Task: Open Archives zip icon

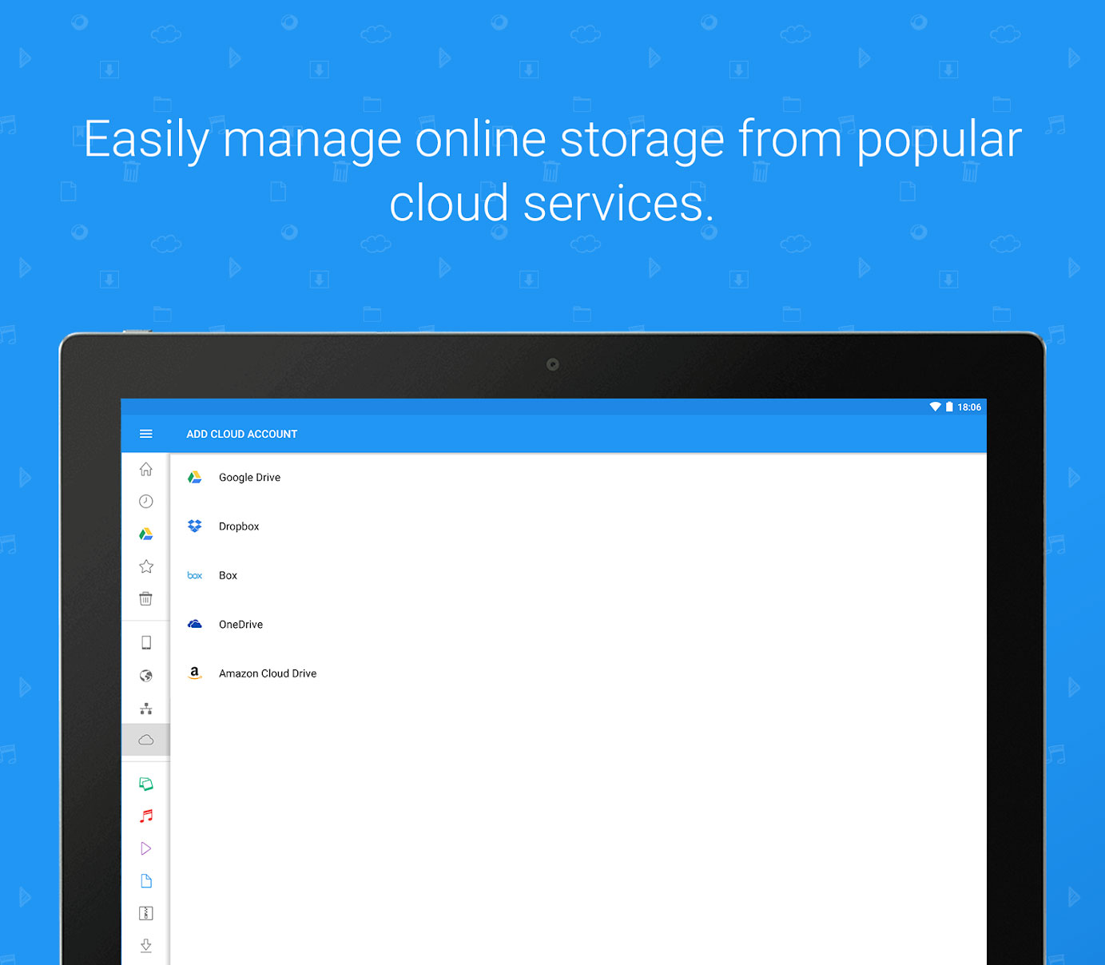Action: pyautogui.click(x=146, y=913)
